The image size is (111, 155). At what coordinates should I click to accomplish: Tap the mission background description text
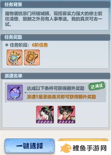tap(54, 19)
